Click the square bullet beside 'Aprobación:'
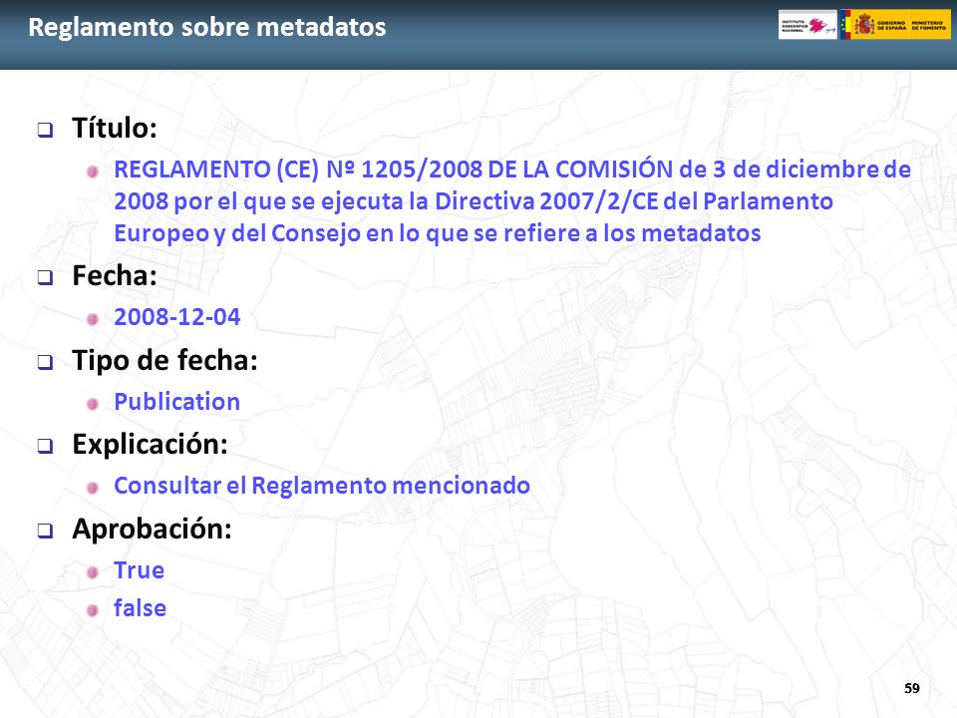This screenshot has width=957, height=718. [45, 531]
